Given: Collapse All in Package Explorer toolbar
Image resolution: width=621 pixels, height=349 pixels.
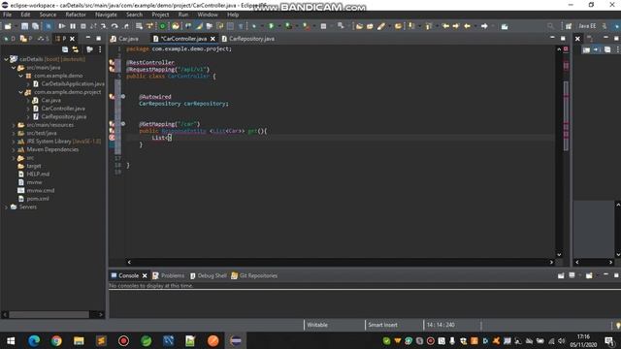Looking at the screenshot, I should click(x=65, y=49).
